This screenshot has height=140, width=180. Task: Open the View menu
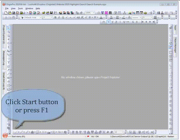click(x=13, y=8)
